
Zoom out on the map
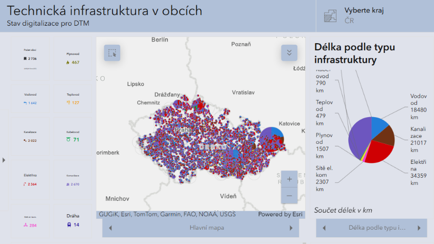tap(289, 196)
